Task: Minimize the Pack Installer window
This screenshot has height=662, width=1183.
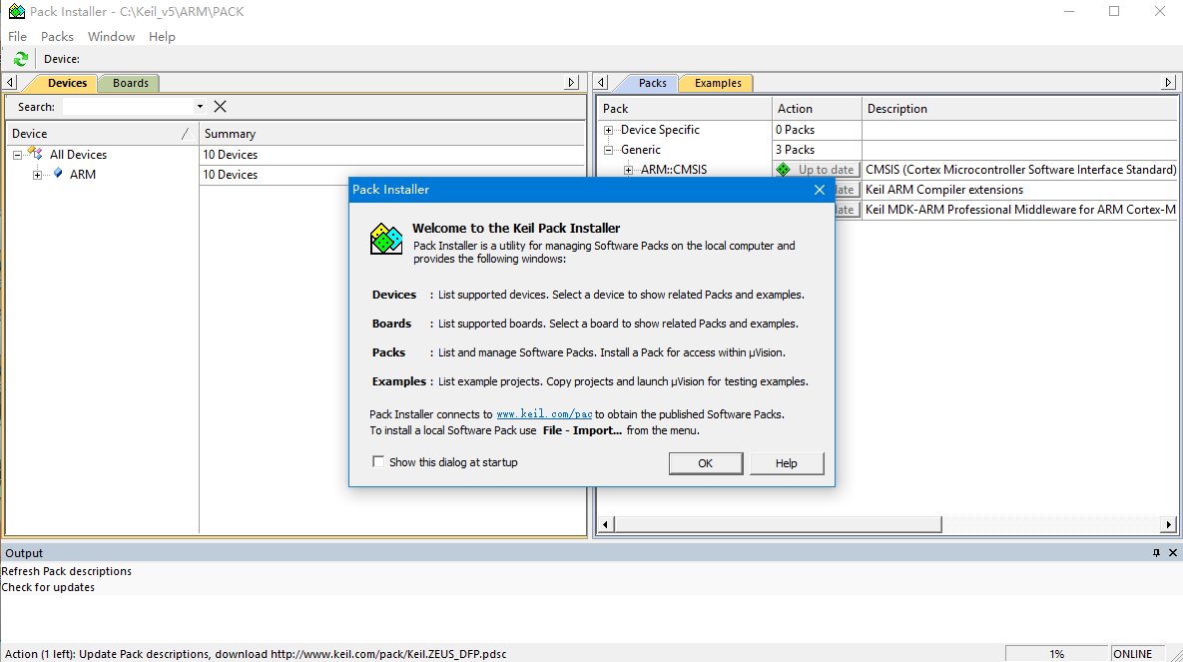Action: (1068, 11)
